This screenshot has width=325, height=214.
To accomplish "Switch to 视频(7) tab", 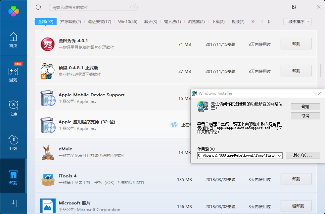I will click(238, 21).
